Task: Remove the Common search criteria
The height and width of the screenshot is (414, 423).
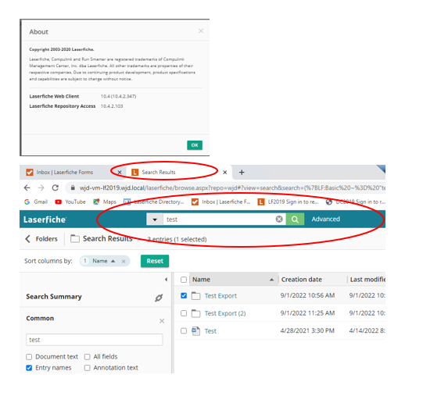Action: 162,321
